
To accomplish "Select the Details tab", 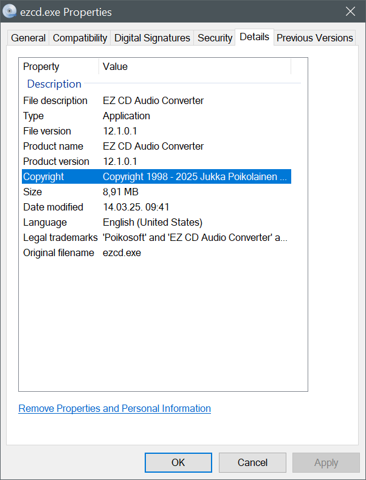I will tap(254, 37).
